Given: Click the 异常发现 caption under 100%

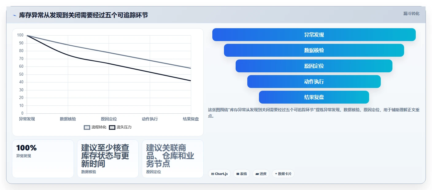Looking at the screenshot, I should coord(24,156).
